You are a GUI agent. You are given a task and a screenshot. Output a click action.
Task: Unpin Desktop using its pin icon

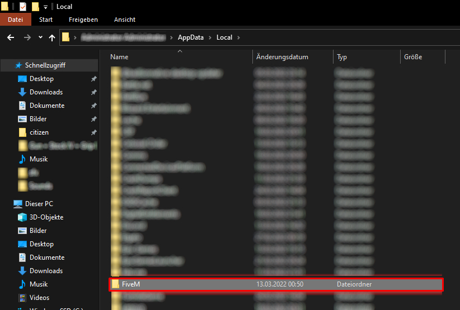tap(93, 79)
